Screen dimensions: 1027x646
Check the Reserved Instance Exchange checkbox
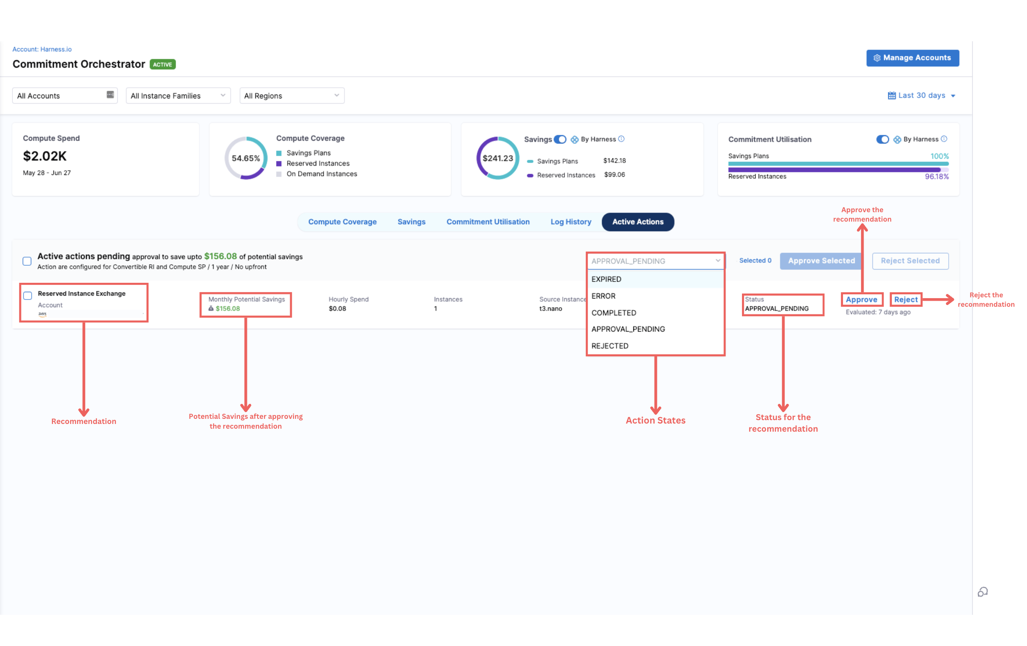point(28,296)
